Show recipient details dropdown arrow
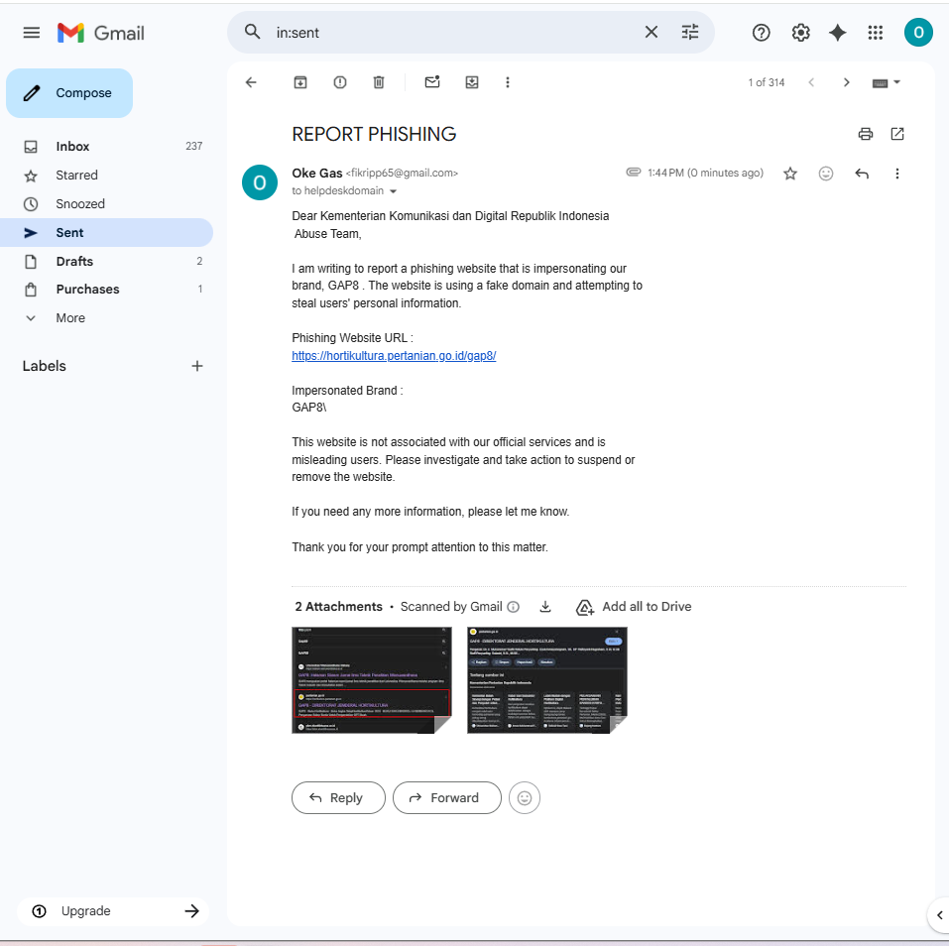 click(x=394, y=191)
